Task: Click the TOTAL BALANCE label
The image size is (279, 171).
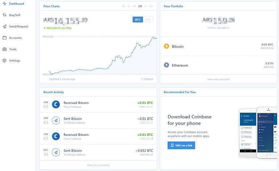Action: pos(218,28)
